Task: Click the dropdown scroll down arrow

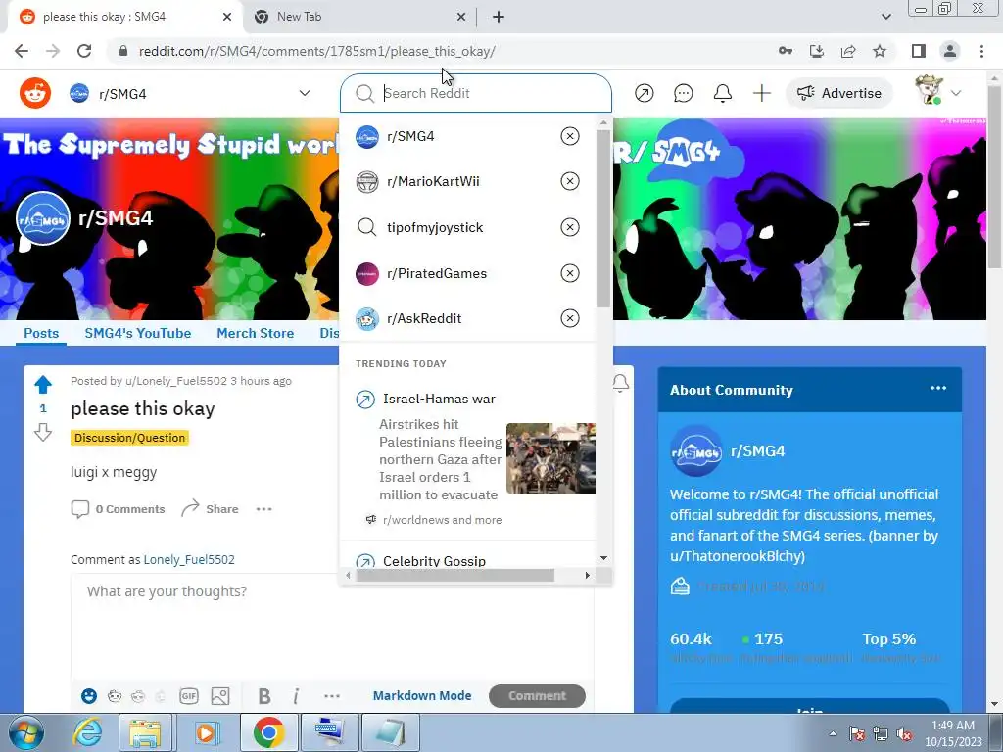Action: click(x=603, y=558)
